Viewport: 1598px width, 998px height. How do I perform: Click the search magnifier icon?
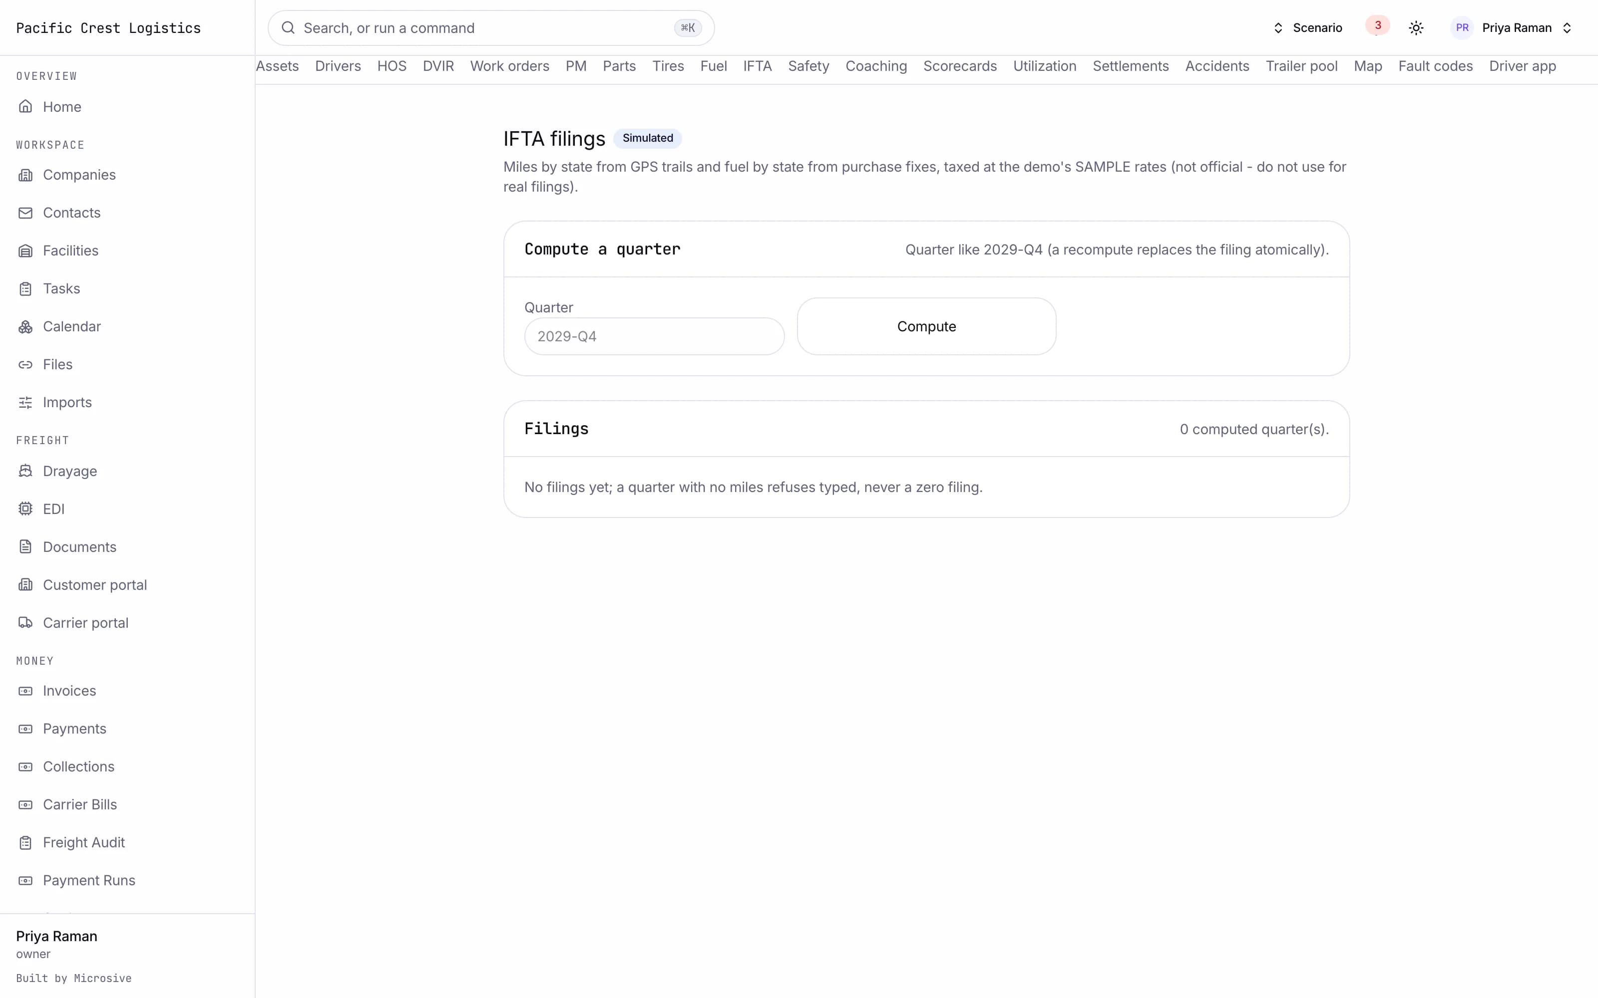pyautogui.click(x=288, y=28)
